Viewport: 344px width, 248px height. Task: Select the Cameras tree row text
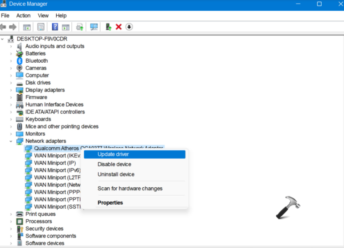[36, 68]
